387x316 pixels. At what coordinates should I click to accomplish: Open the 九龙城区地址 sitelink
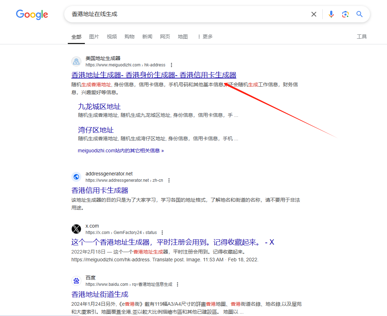point(99,107)
